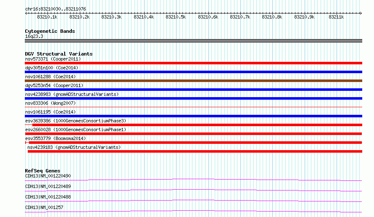Click the 83210.7k ruler tick label
Screen dimensions: 374x217
[240, 17]
